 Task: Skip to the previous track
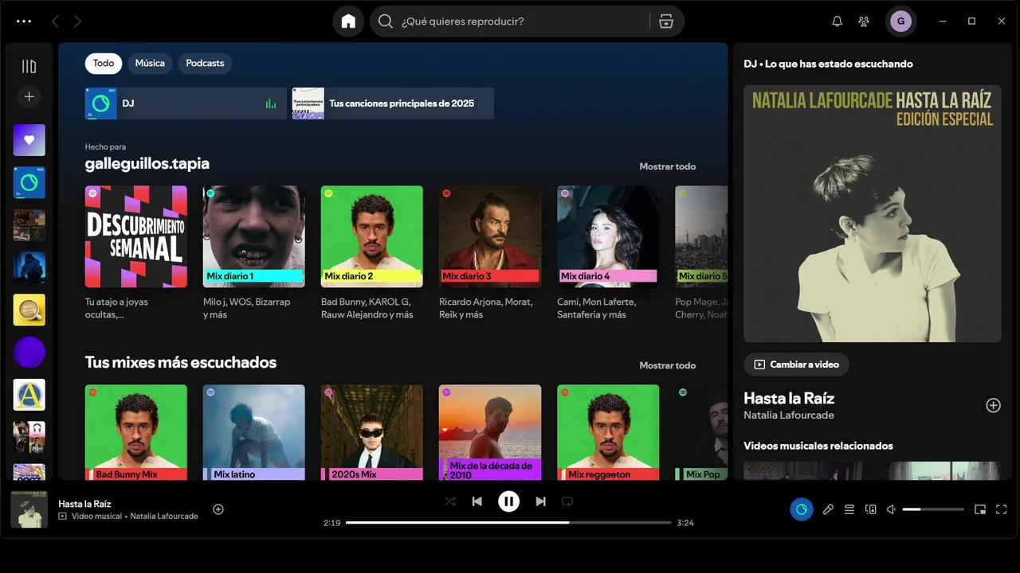(477, 501)
